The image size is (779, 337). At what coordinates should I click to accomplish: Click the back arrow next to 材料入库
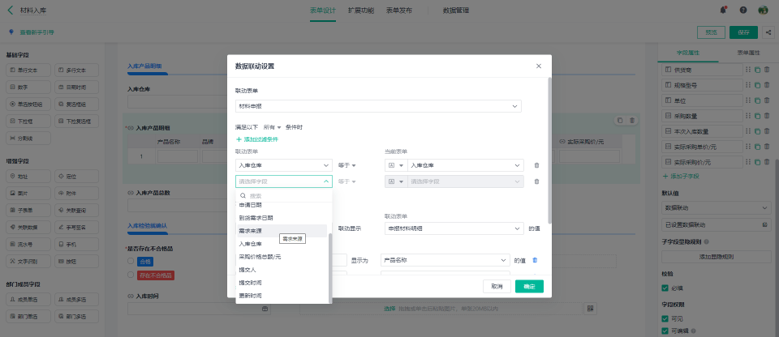tap(11, 10)
